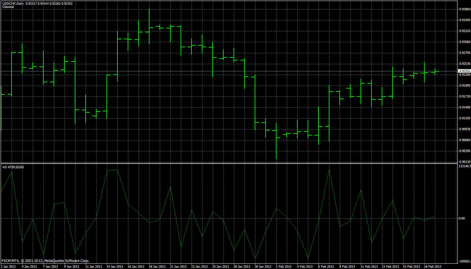Screen dimensions: 471x269
Task: Click the 11 Feb 2013 date label
Action: click(x=369, y=267)
